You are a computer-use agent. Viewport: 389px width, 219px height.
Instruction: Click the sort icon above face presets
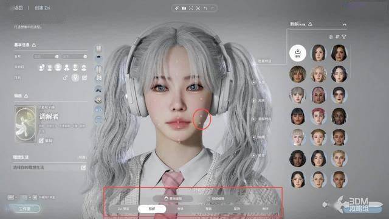coord(337,36)
